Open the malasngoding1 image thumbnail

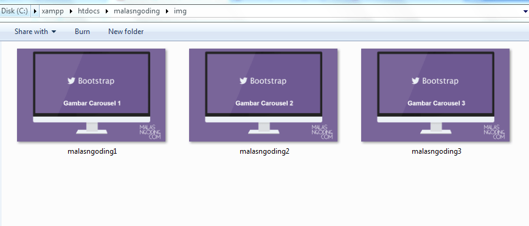91,95
